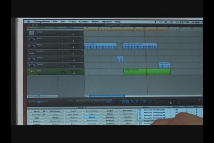
Task: Toggle the Guitars keyword button
Action: (37, 121)
